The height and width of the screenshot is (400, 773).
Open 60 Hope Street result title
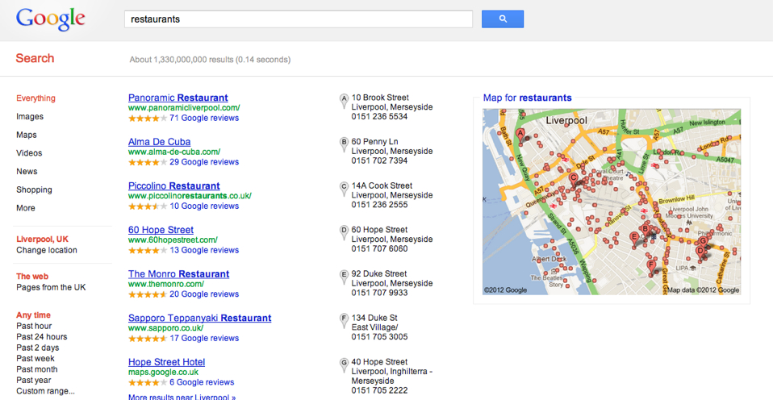161,230
